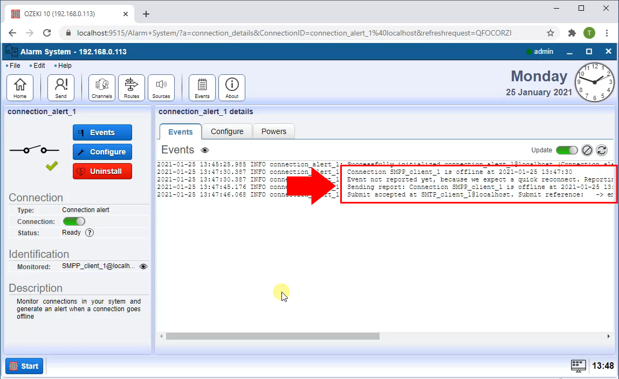The width and height of the screenshot is (619, 379).
Task: Open the Sources toolbar icon
Action: [161, 87]
